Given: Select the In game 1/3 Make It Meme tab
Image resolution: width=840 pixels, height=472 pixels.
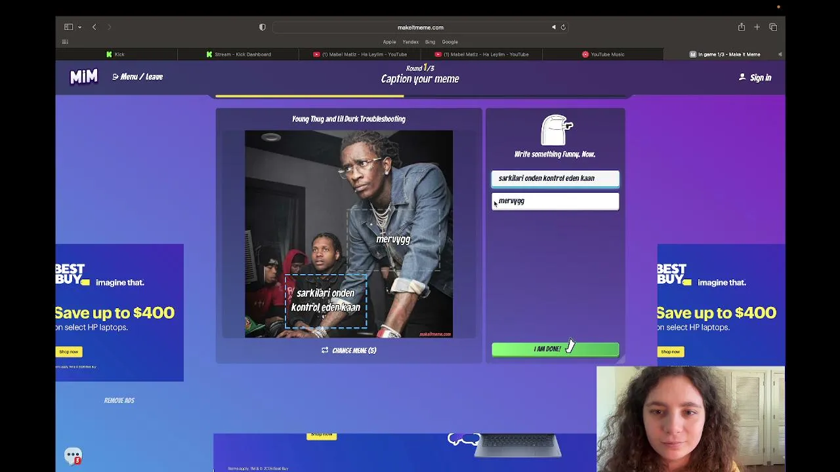Looking at the screenshot, I should [x=724, y=54].
